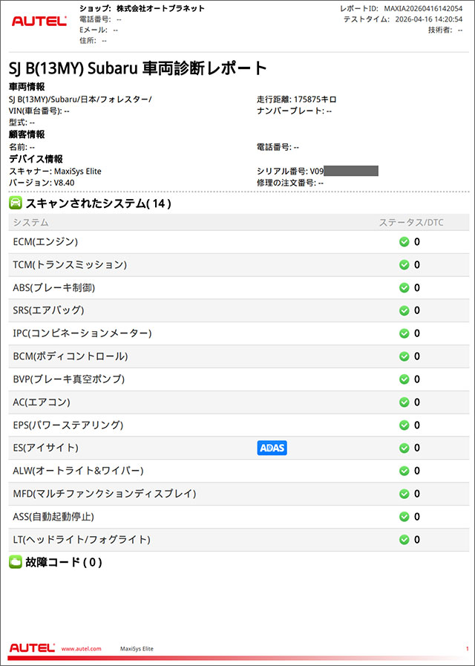Click the スキャナー: MaxiSys Elite text
This screenshot has width=475, height=666.
55,172
